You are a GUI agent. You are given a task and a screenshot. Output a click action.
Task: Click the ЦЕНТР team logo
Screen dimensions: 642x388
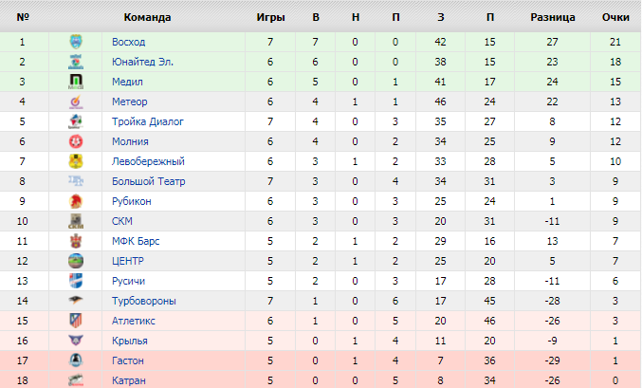[x=77, y=261]
